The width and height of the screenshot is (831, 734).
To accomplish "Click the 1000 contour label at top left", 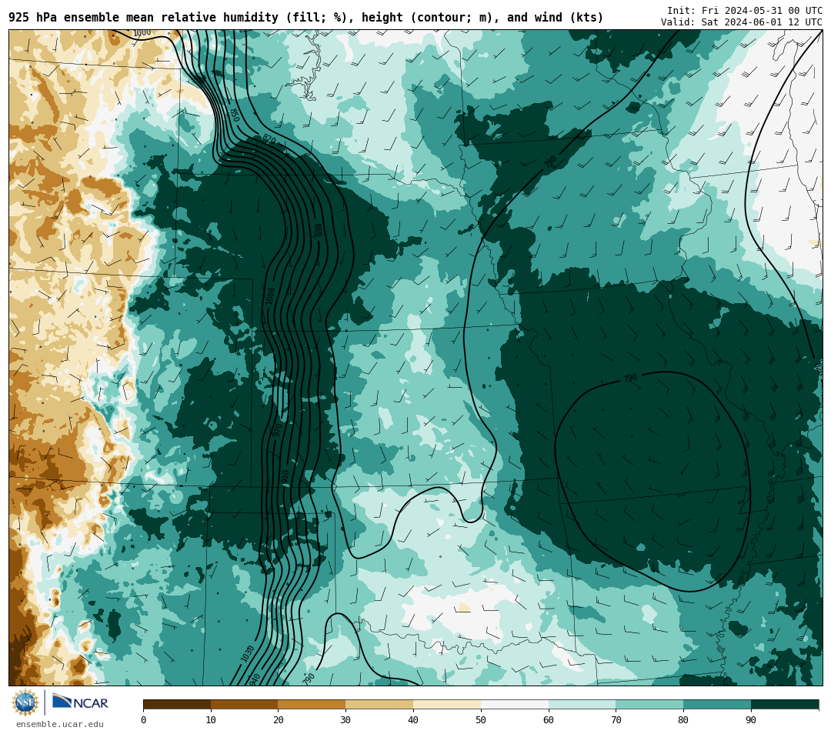I will [142, 33].
